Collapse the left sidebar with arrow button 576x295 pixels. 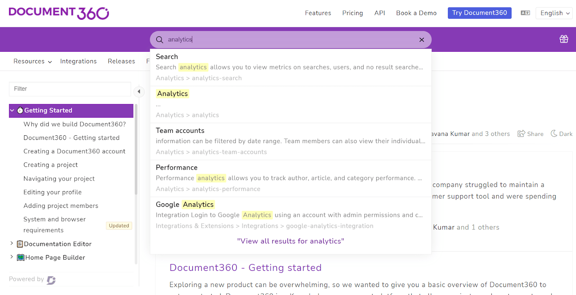point(139,92)
